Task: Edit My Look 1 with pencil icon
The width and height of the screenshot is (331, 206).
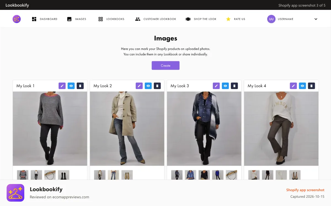Action: tap(62, 86)
